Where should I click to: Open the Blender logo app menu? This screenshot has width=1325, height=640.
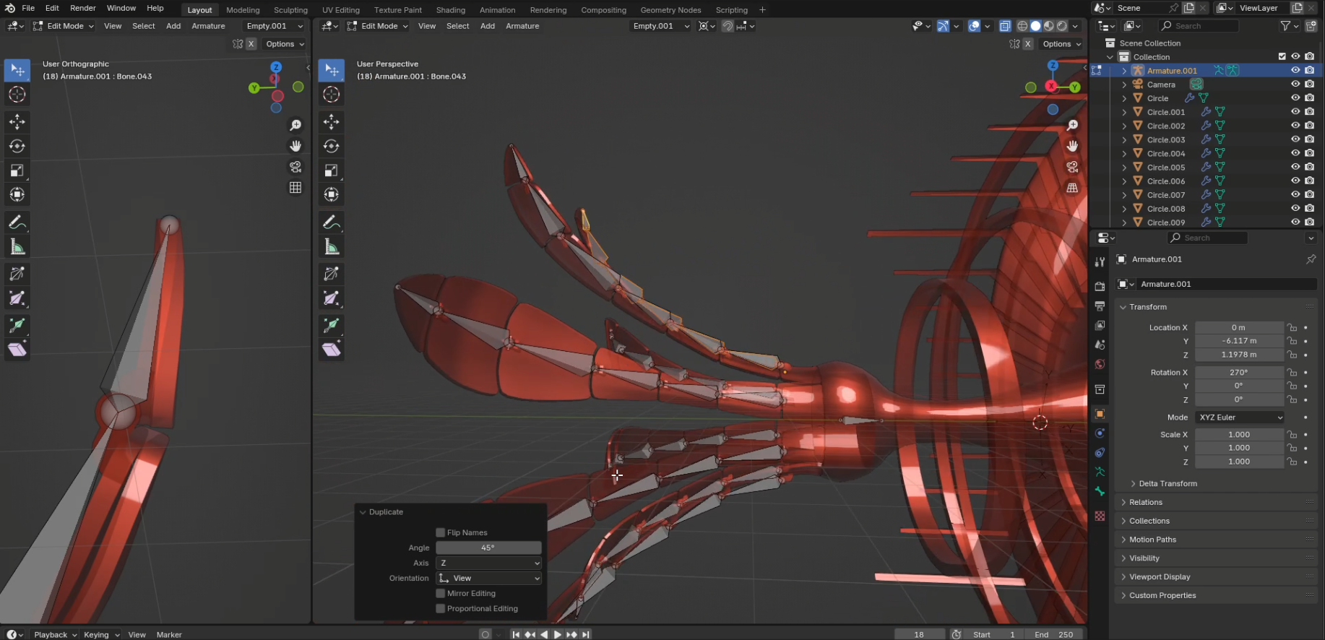9,8
